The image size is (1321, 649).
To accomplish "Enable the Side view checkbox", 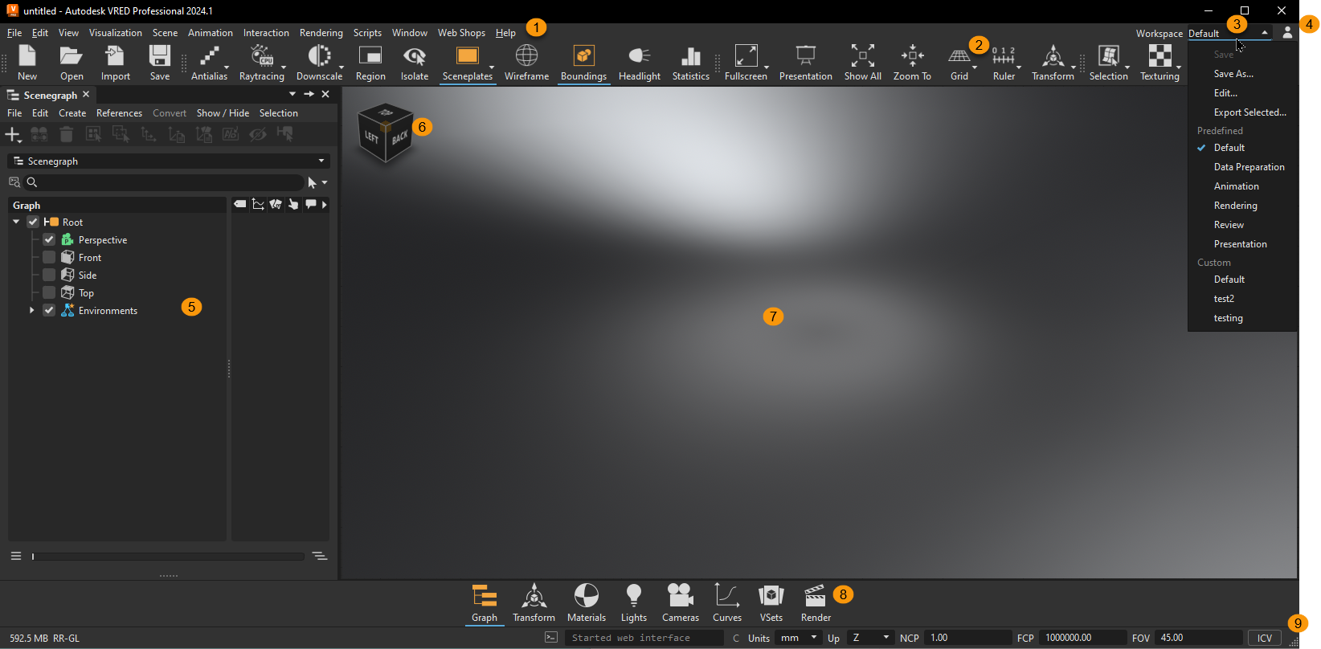I will pyautogui.click(x=49, y=275).
